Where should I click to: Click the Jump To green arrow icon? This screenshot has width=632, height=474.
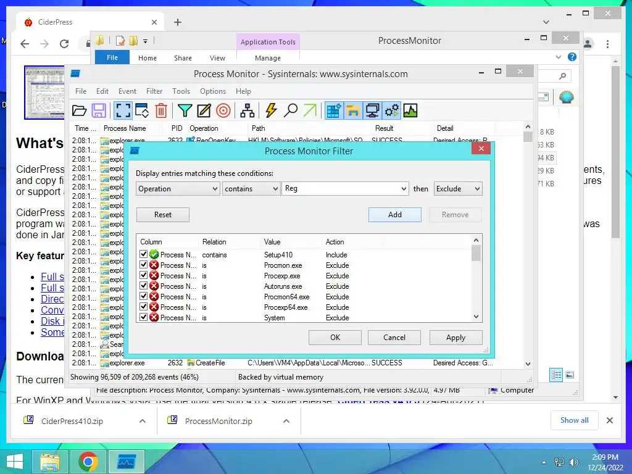310,110
